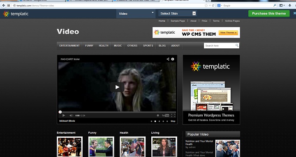Play the video with the center play button
The image size is (296, 157).
click(117, 87)
